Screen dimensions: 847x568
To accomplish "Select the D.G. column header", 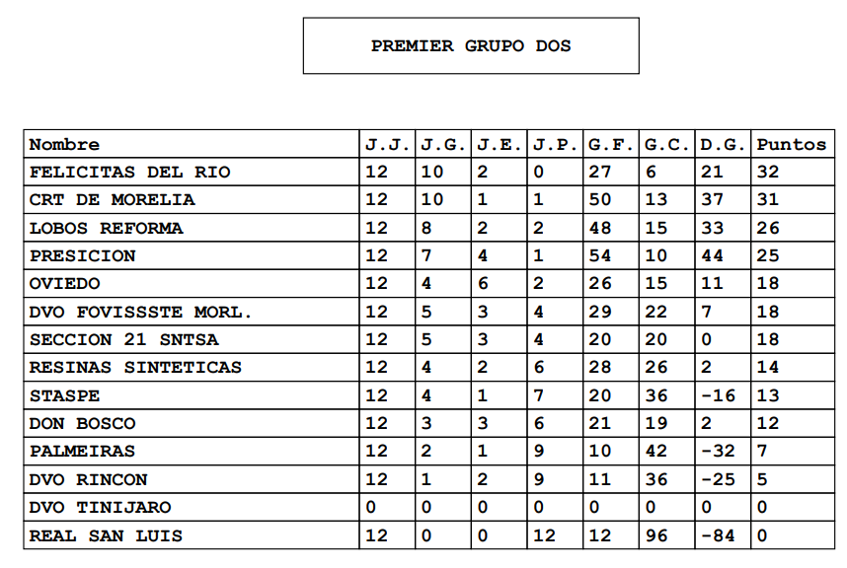I will click(723, 144).
